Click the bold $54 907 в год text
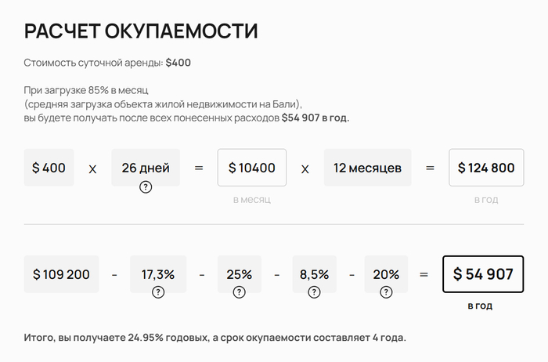The width and height of the screenshot is (548, 362). click(x=315, y=118)
